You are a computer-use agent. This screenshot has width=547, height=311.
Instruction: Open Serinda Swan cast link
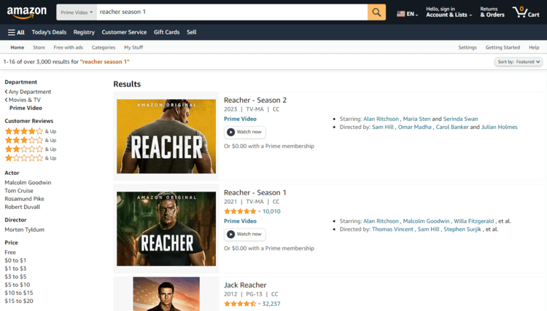460,119
